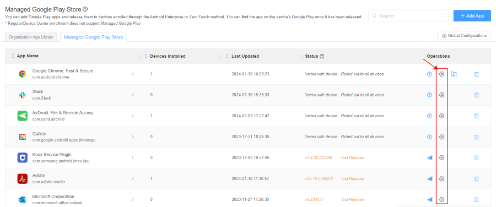Viewport: 496px width, 207px height.
Task: Click the update icon for Gallery
Action: pyautogui.click(x=429, y=137)
